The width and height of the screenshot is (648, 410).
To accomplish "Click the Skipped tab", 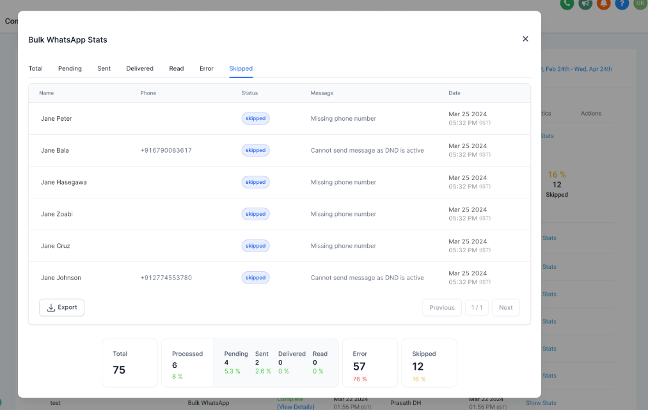I will pos(241,68).
